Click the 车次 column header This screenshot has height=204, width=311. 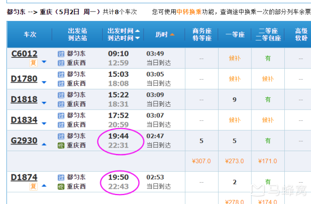click(x=29, y=34)
